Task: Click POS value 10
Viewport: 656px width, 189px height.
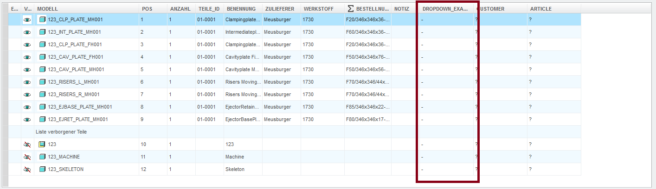Action: pos(143,145)
